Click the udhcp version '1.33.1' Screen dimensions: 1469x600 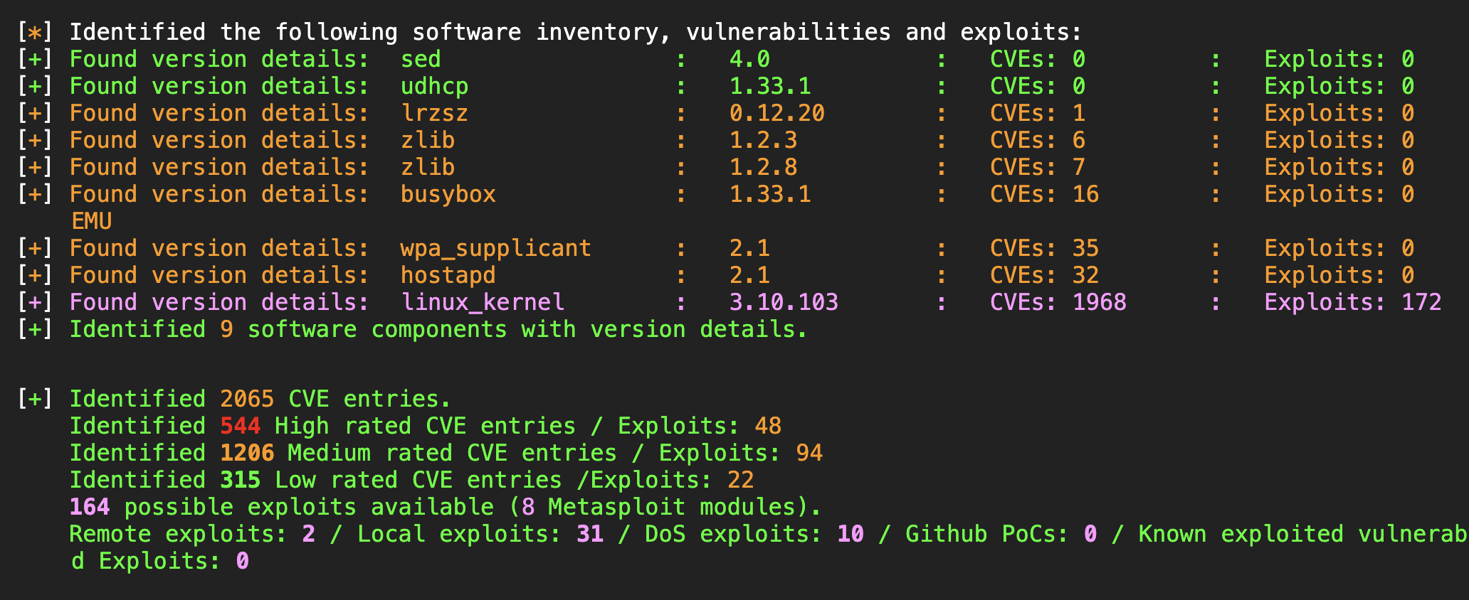(x=770, y=86)
